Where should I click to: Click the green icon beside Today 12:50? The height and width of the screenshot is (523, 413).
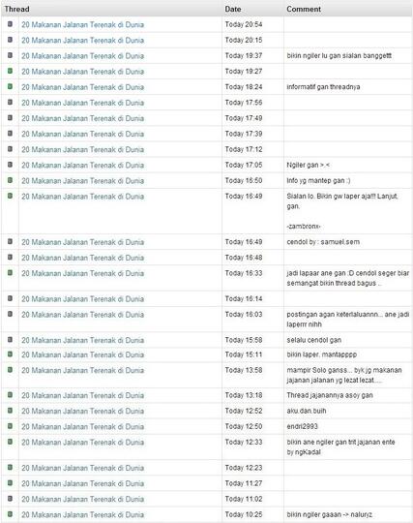click(x=10, y=426)
